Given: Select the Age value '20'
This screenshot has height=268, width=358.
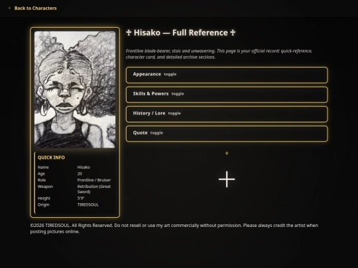Looking at the screenshot, I should click(x=80, y=173).
